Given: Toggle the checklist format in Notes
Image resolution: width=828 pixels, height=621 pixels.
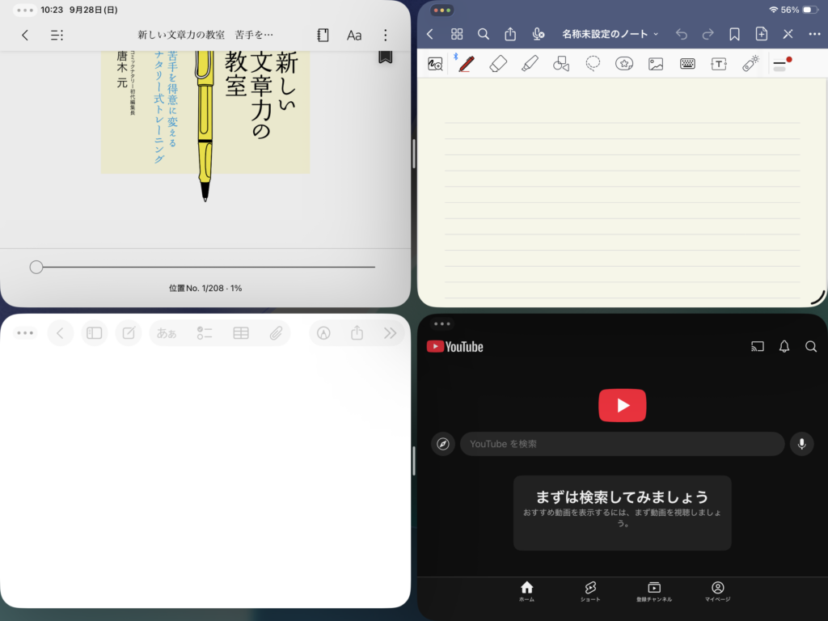Looking at the screenshot, I should (x=205, y=333).
